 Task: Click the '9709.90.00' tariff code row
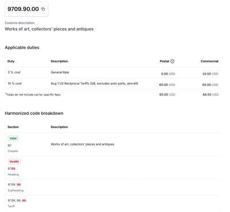point(17,200)
